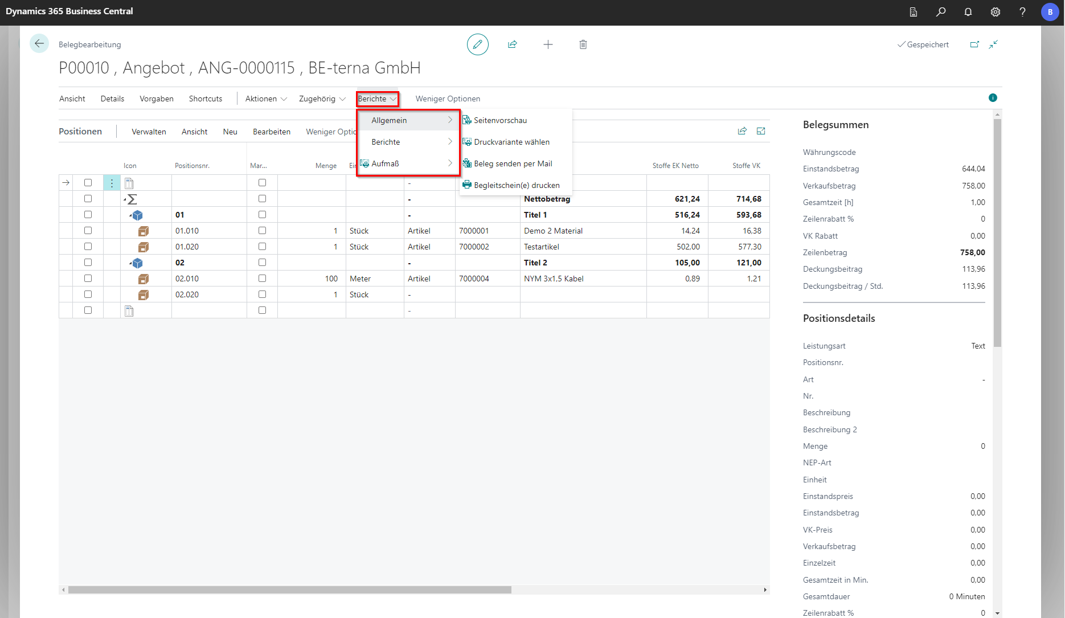Go back using the arrow button
The width and height of the screenshot is (1065, 618).
click(39, 44)
